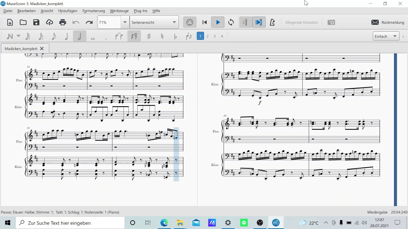The height and width of the screenshot is (229, 408).
Task: Open note input mode options arrow
Action: 18,36
